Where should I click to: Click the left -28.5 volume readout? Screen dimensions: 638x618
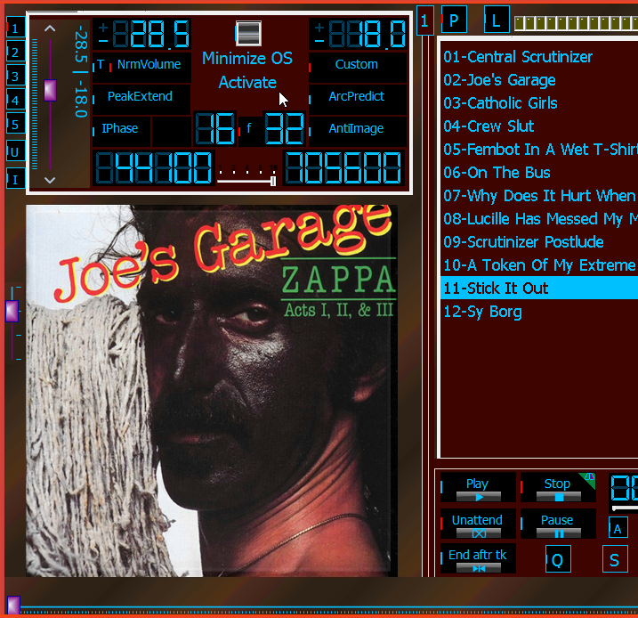click(142, 34)
